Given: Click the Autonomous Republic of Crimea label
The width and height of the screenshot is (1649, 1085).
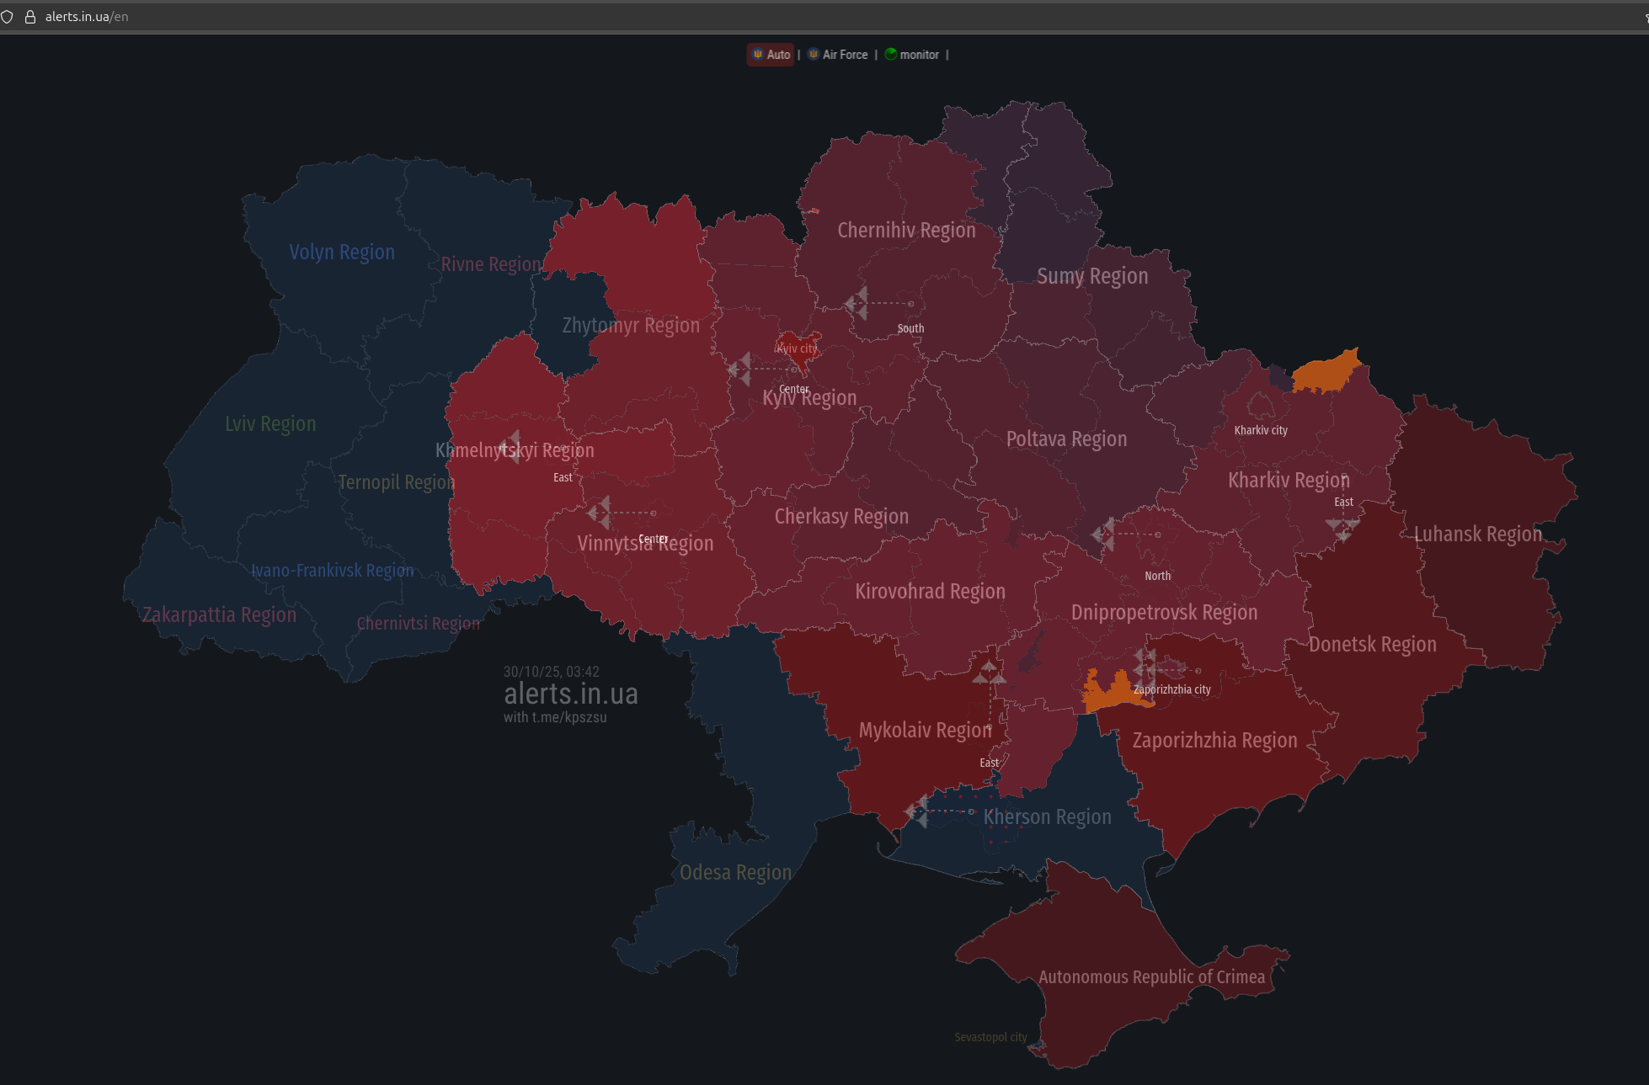Looking at the screenshot, I should [1151, 976].
